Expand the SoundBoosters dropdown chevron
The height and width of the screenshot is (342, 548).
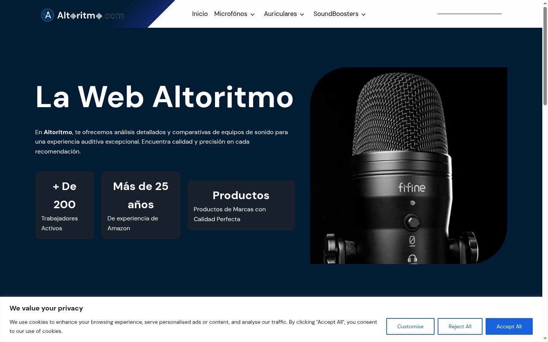pyautogui.click(x=363, y=14)
